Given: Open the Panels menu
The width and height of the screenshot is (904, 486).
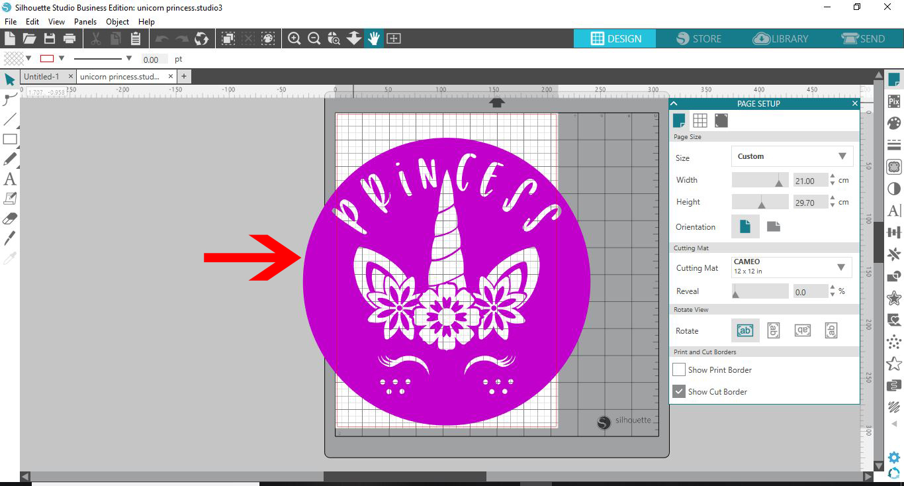Looking at the screenshot, I should 85,22.
